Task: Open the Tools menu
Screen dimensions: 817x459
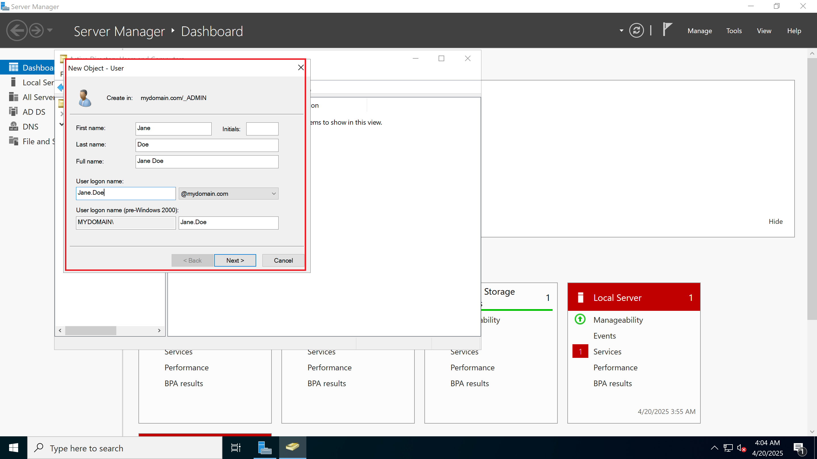Action: click(734, 31)
